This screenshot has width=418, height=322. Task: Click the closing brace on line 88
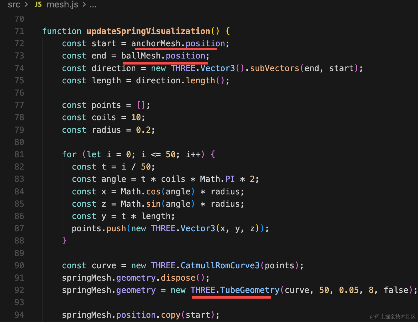pyautogui.click(x=64, y=241)
